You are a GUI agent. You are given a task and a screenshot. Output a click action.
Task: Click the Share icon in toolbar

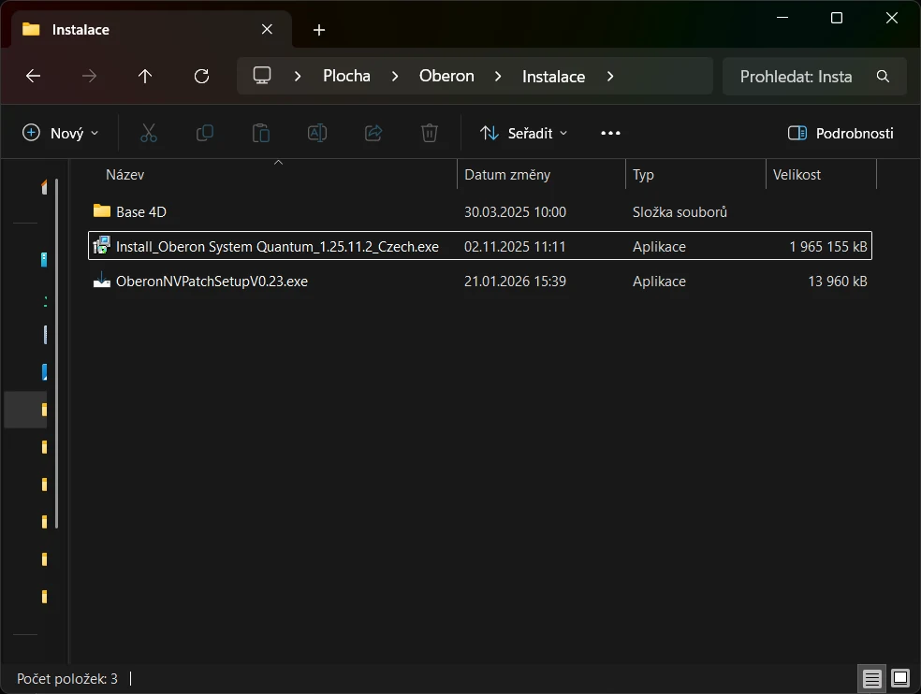[x=373, y=133]
